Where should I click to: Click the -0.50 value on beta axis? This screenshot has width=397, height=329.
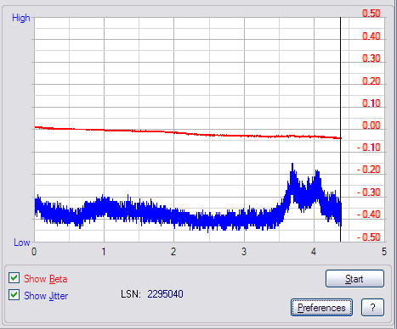(x=369, y=237)
